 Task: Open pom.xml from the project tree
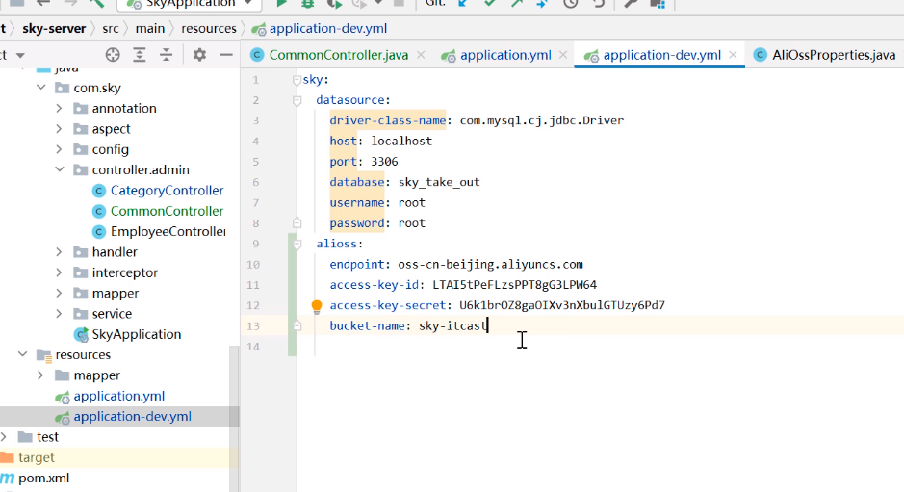point(44,479)
